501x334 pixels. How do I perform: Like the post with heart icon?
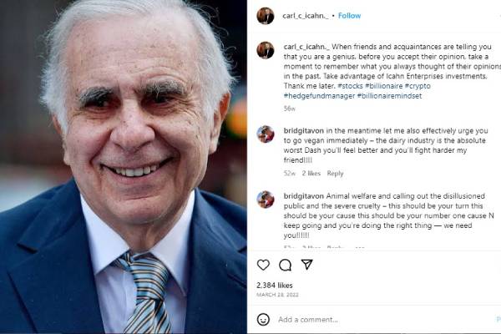point(263,265)
